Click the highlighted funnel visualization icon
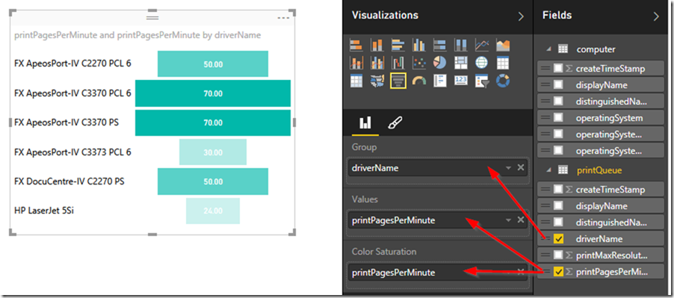Screen dimensions: 674x298 point(398,81)
